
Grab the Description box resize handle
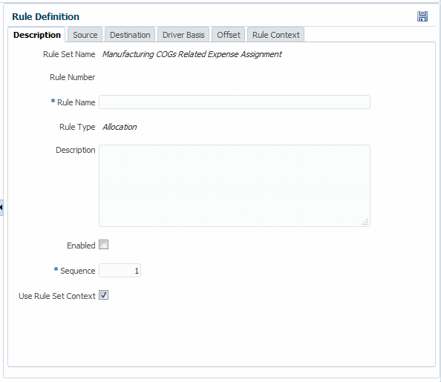click(365, 223)
